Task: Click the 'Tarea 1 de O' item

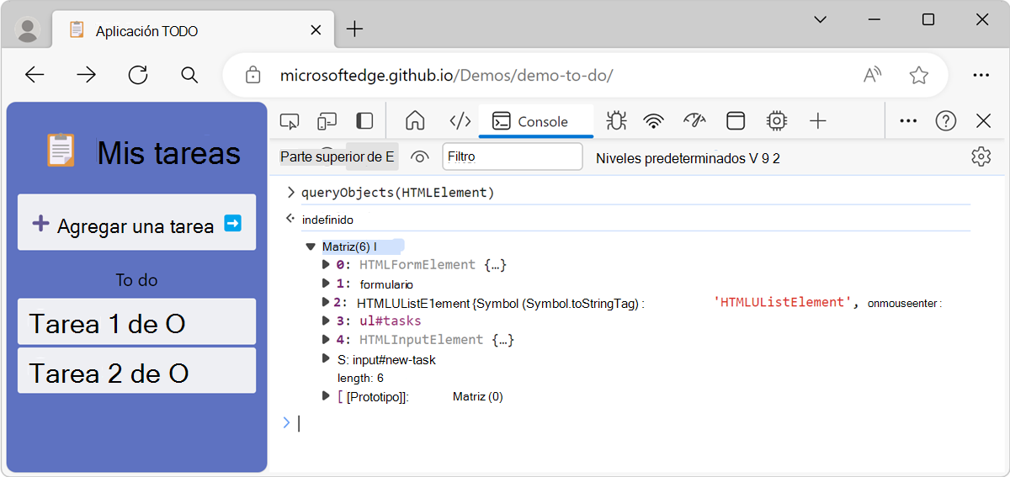Action: tap(136, 321)
